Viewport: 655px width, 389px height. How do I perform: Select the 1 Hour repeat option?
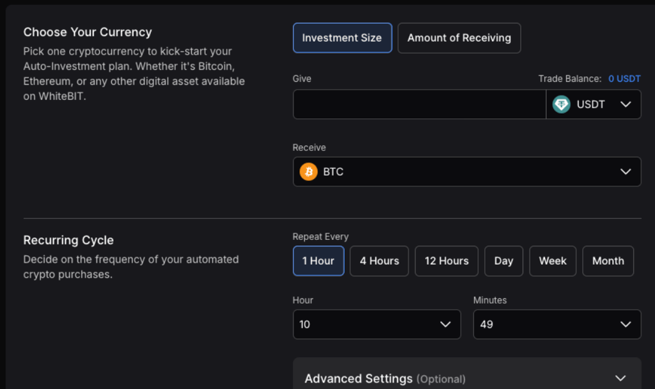319,261
